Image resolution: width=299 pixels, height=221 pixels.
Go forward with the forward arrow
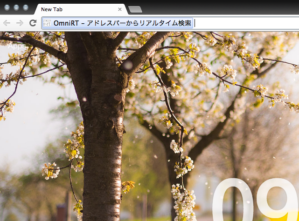point(20,23)
